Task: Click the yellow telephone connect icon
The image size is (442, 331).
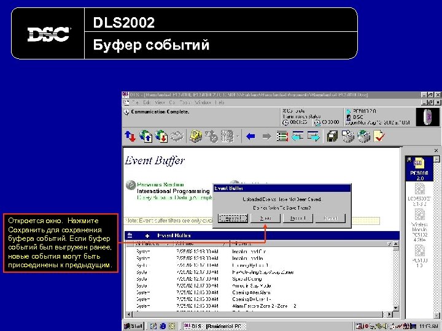Action: coord(195,137)
